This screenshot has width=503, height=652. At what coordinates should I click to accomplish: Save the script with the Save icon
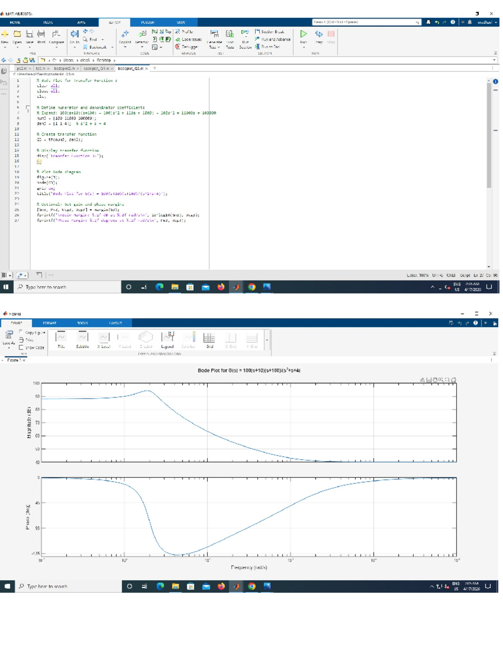tap(29, 34)
